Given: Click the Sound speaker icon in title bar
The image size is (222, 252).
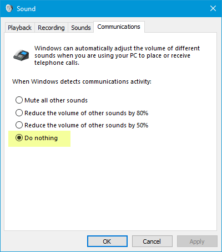Looking at the screenshot, I should (9, 8).
